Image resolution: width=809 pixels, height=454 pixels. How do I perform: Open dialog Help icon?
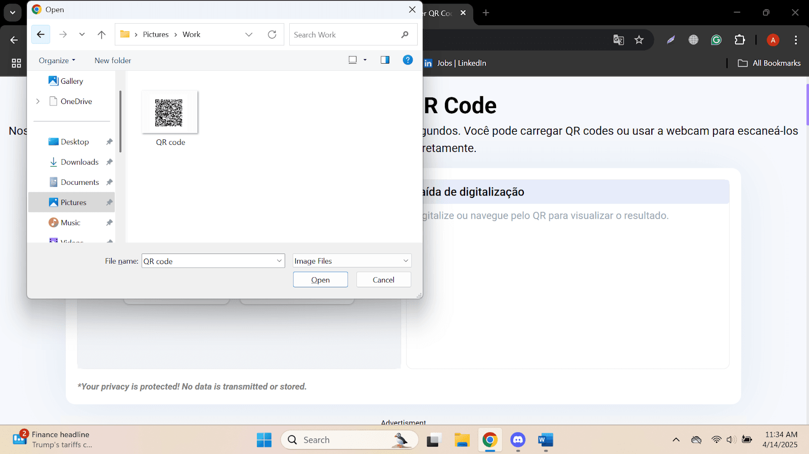408,60
